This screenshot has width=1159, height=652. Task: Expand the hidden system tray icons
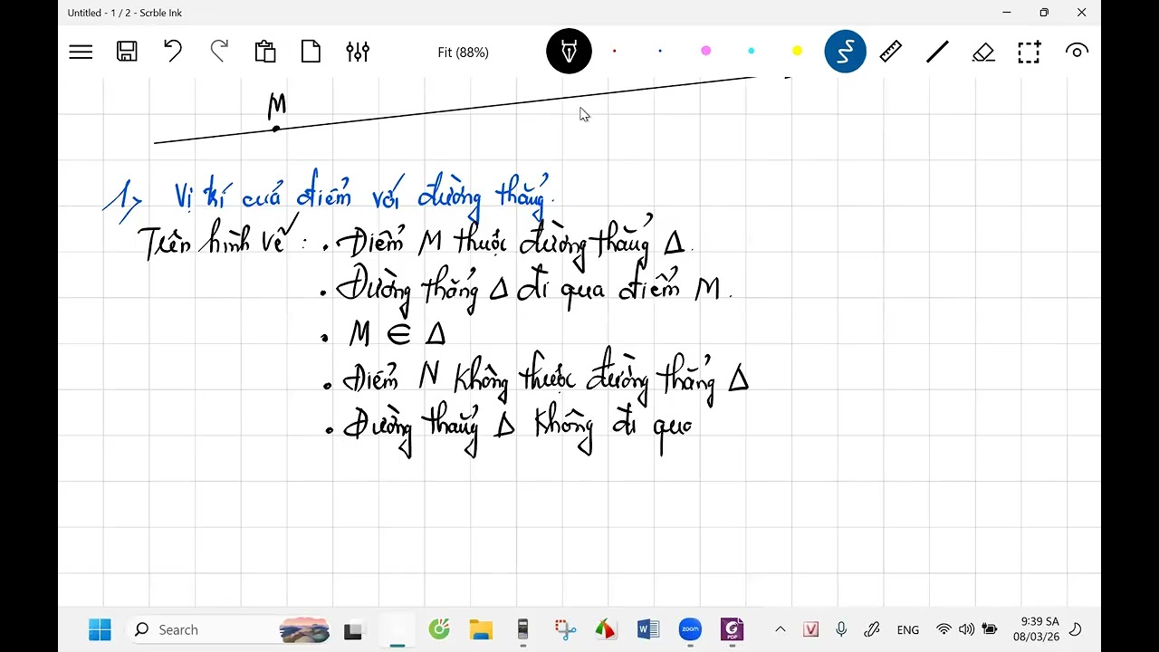(x=780, y=629)
